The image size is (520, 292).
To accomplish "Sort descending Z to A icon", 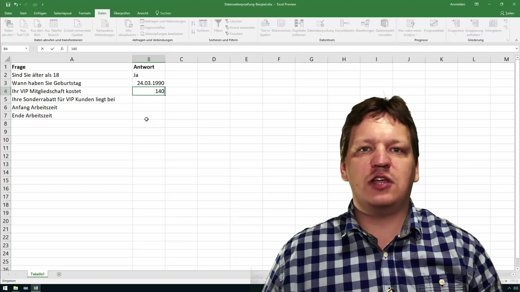I will [x=193, y=31].
